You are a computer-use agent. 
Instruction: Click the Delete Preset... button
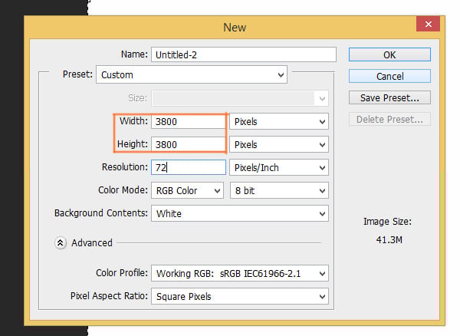(x=389, y=119)
